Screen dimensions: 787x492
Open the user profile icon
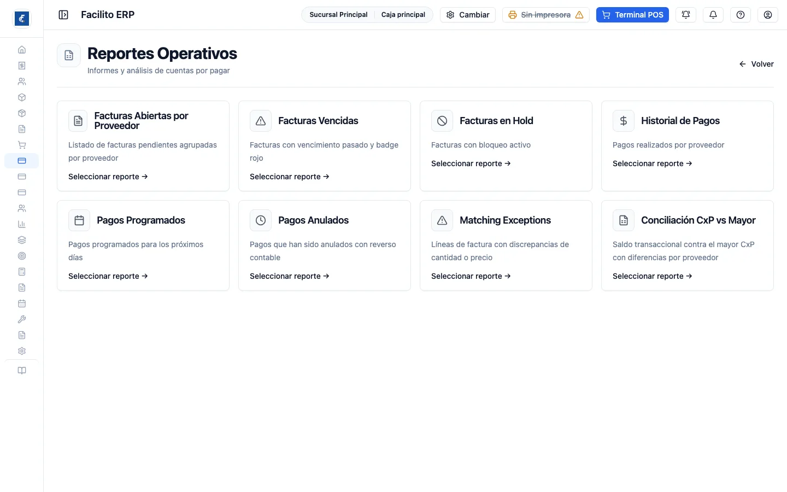click(768, 15)
